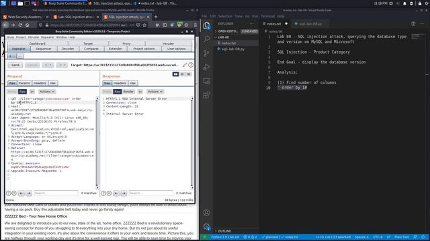Click the Response pane vertical scrollbar
This screenshot has width=430, height=241.
pos(192,143)
